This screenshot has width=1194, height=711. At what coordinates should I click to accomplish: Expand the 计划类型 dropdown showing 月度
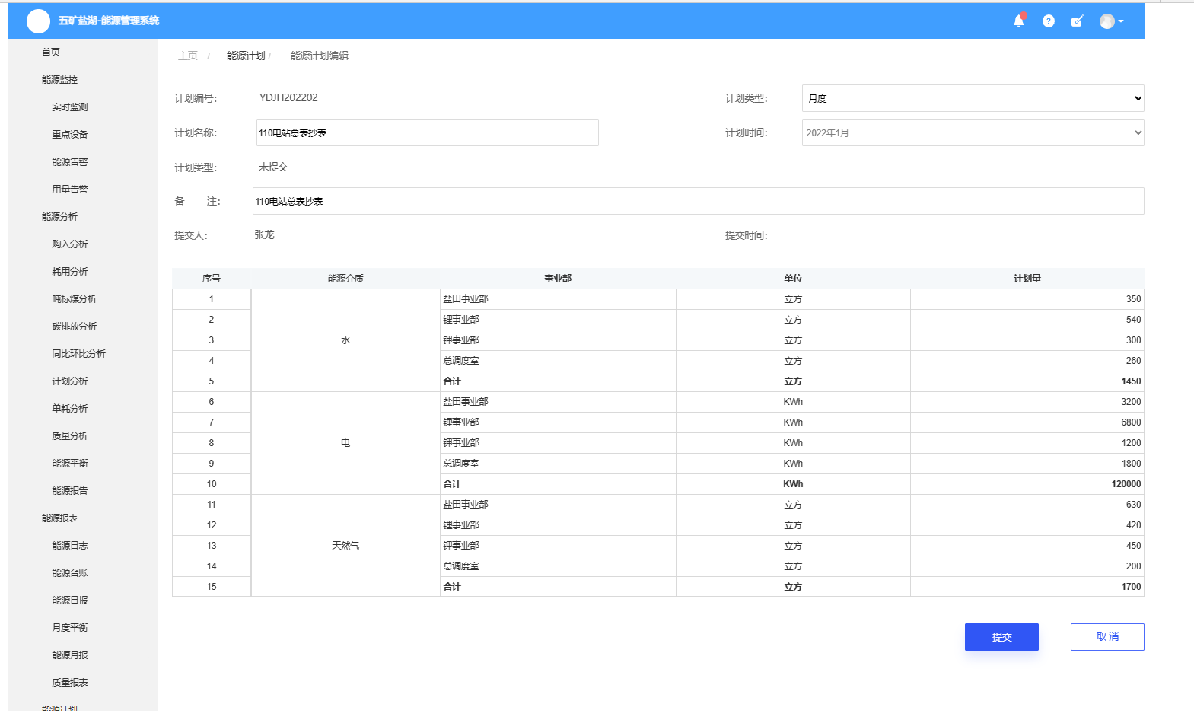click(973, 98)
